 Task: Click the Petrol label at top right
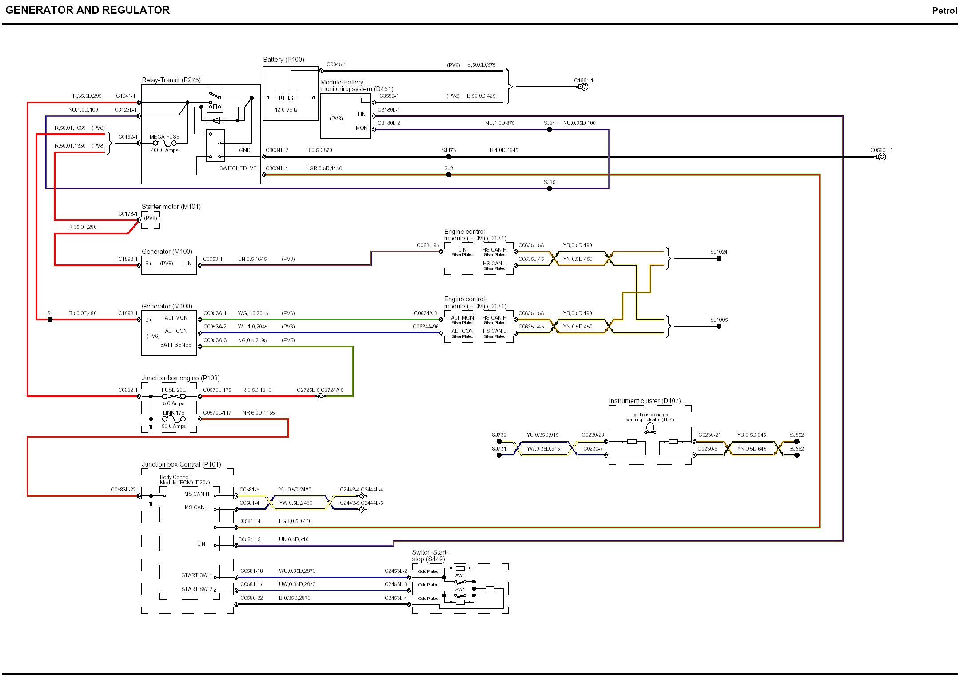pos(944,11)
